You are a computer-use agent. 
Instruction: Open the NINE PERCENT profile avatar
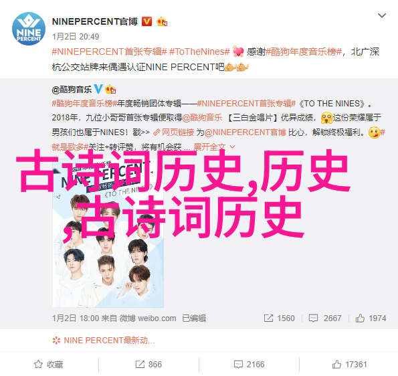coord(29,29)
